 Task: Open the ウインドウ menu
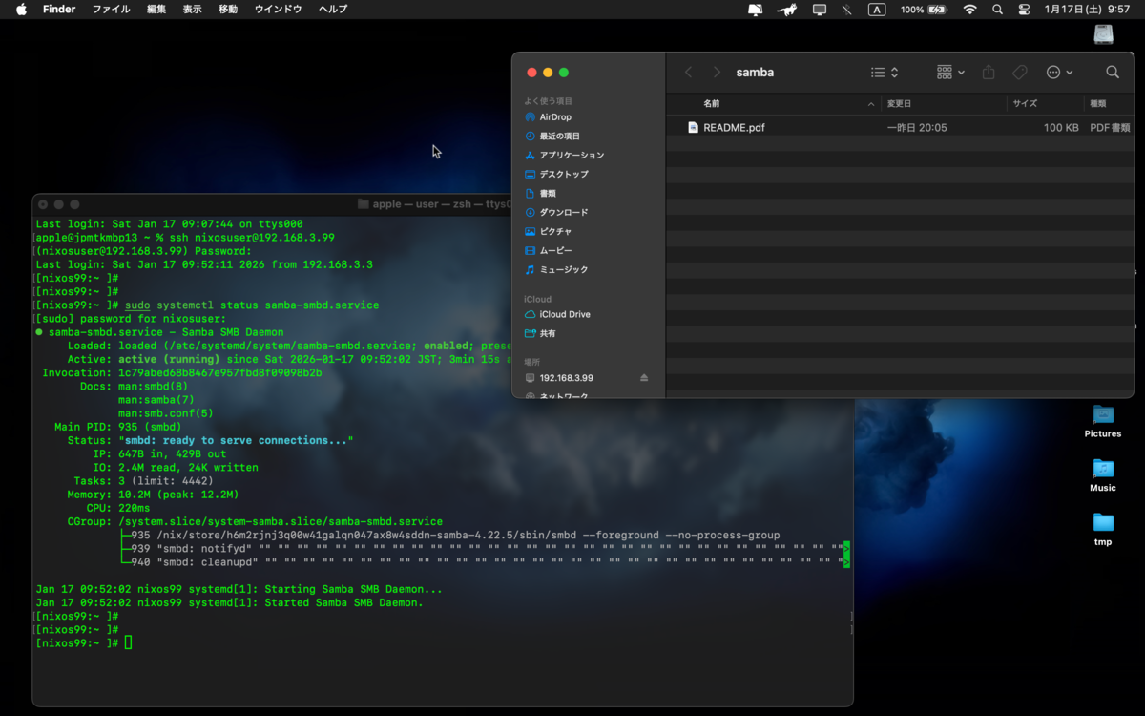click(279, 10)
